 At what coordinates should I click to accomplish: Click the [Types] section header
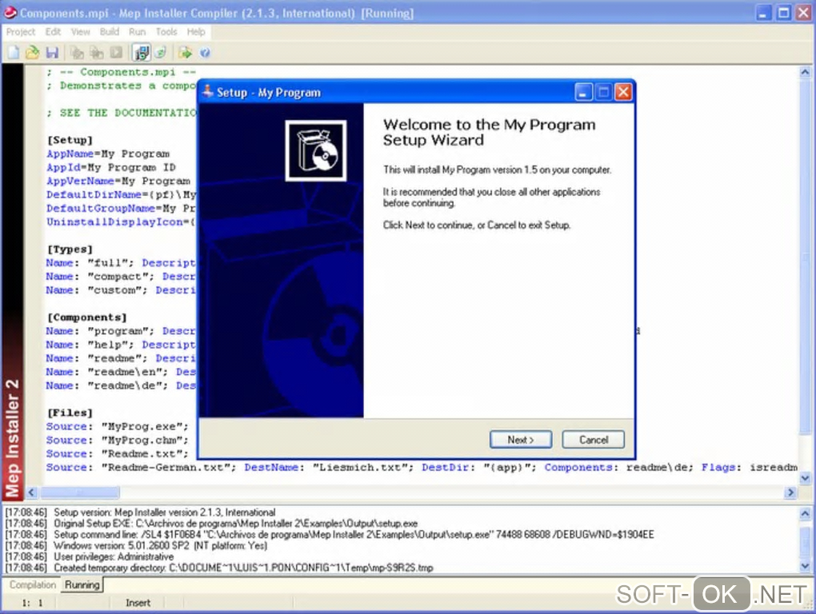pyautogui.click(x=70, y=249)
